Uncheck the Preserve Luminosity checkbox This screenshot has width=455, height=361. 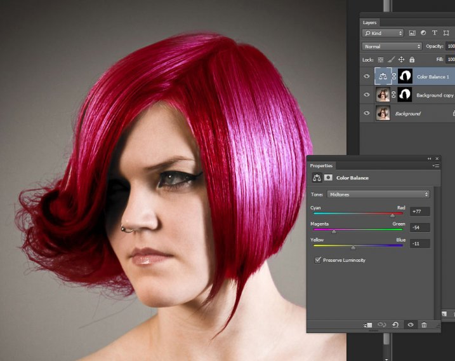point(318,260)
